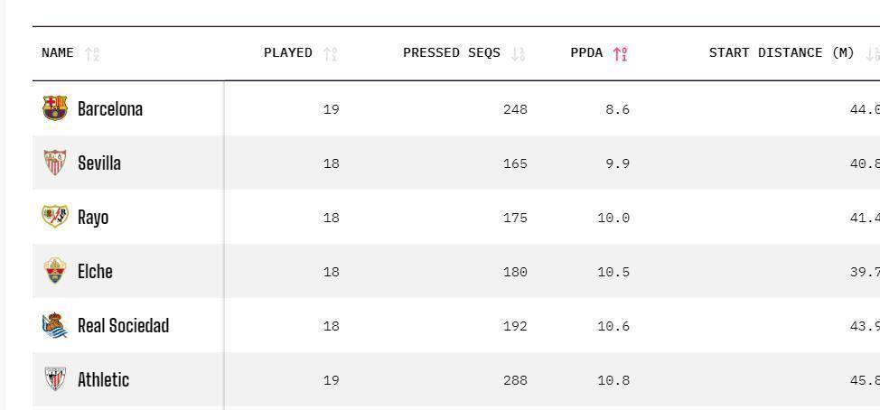Open the Barcelona team link
The image size is (880, 410).
click(x=110, y=109)
